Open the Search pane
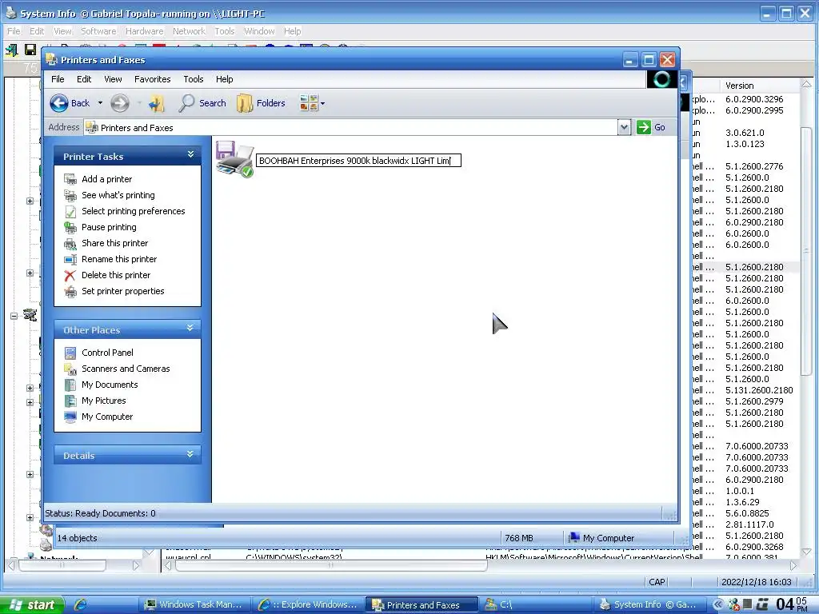819x614 pixels. [202, 103]
